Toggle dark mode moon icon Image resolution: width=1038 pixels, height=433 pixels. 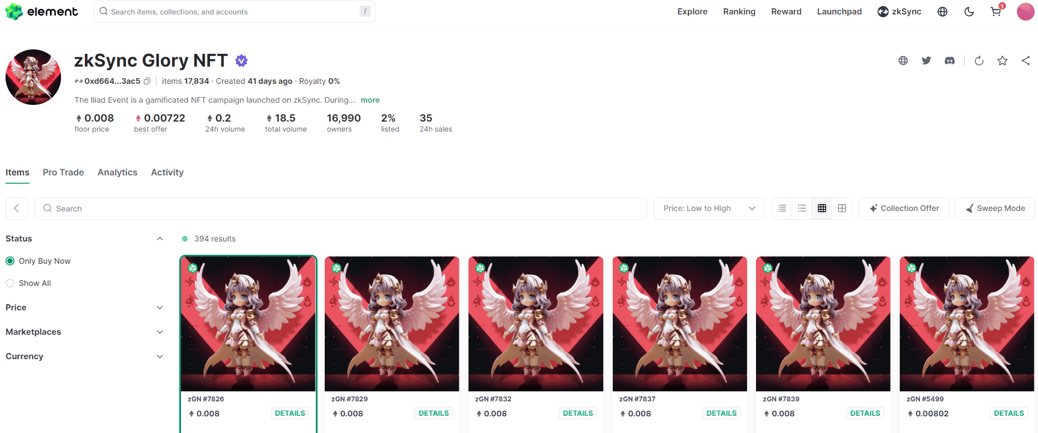(x=969, y=12)
